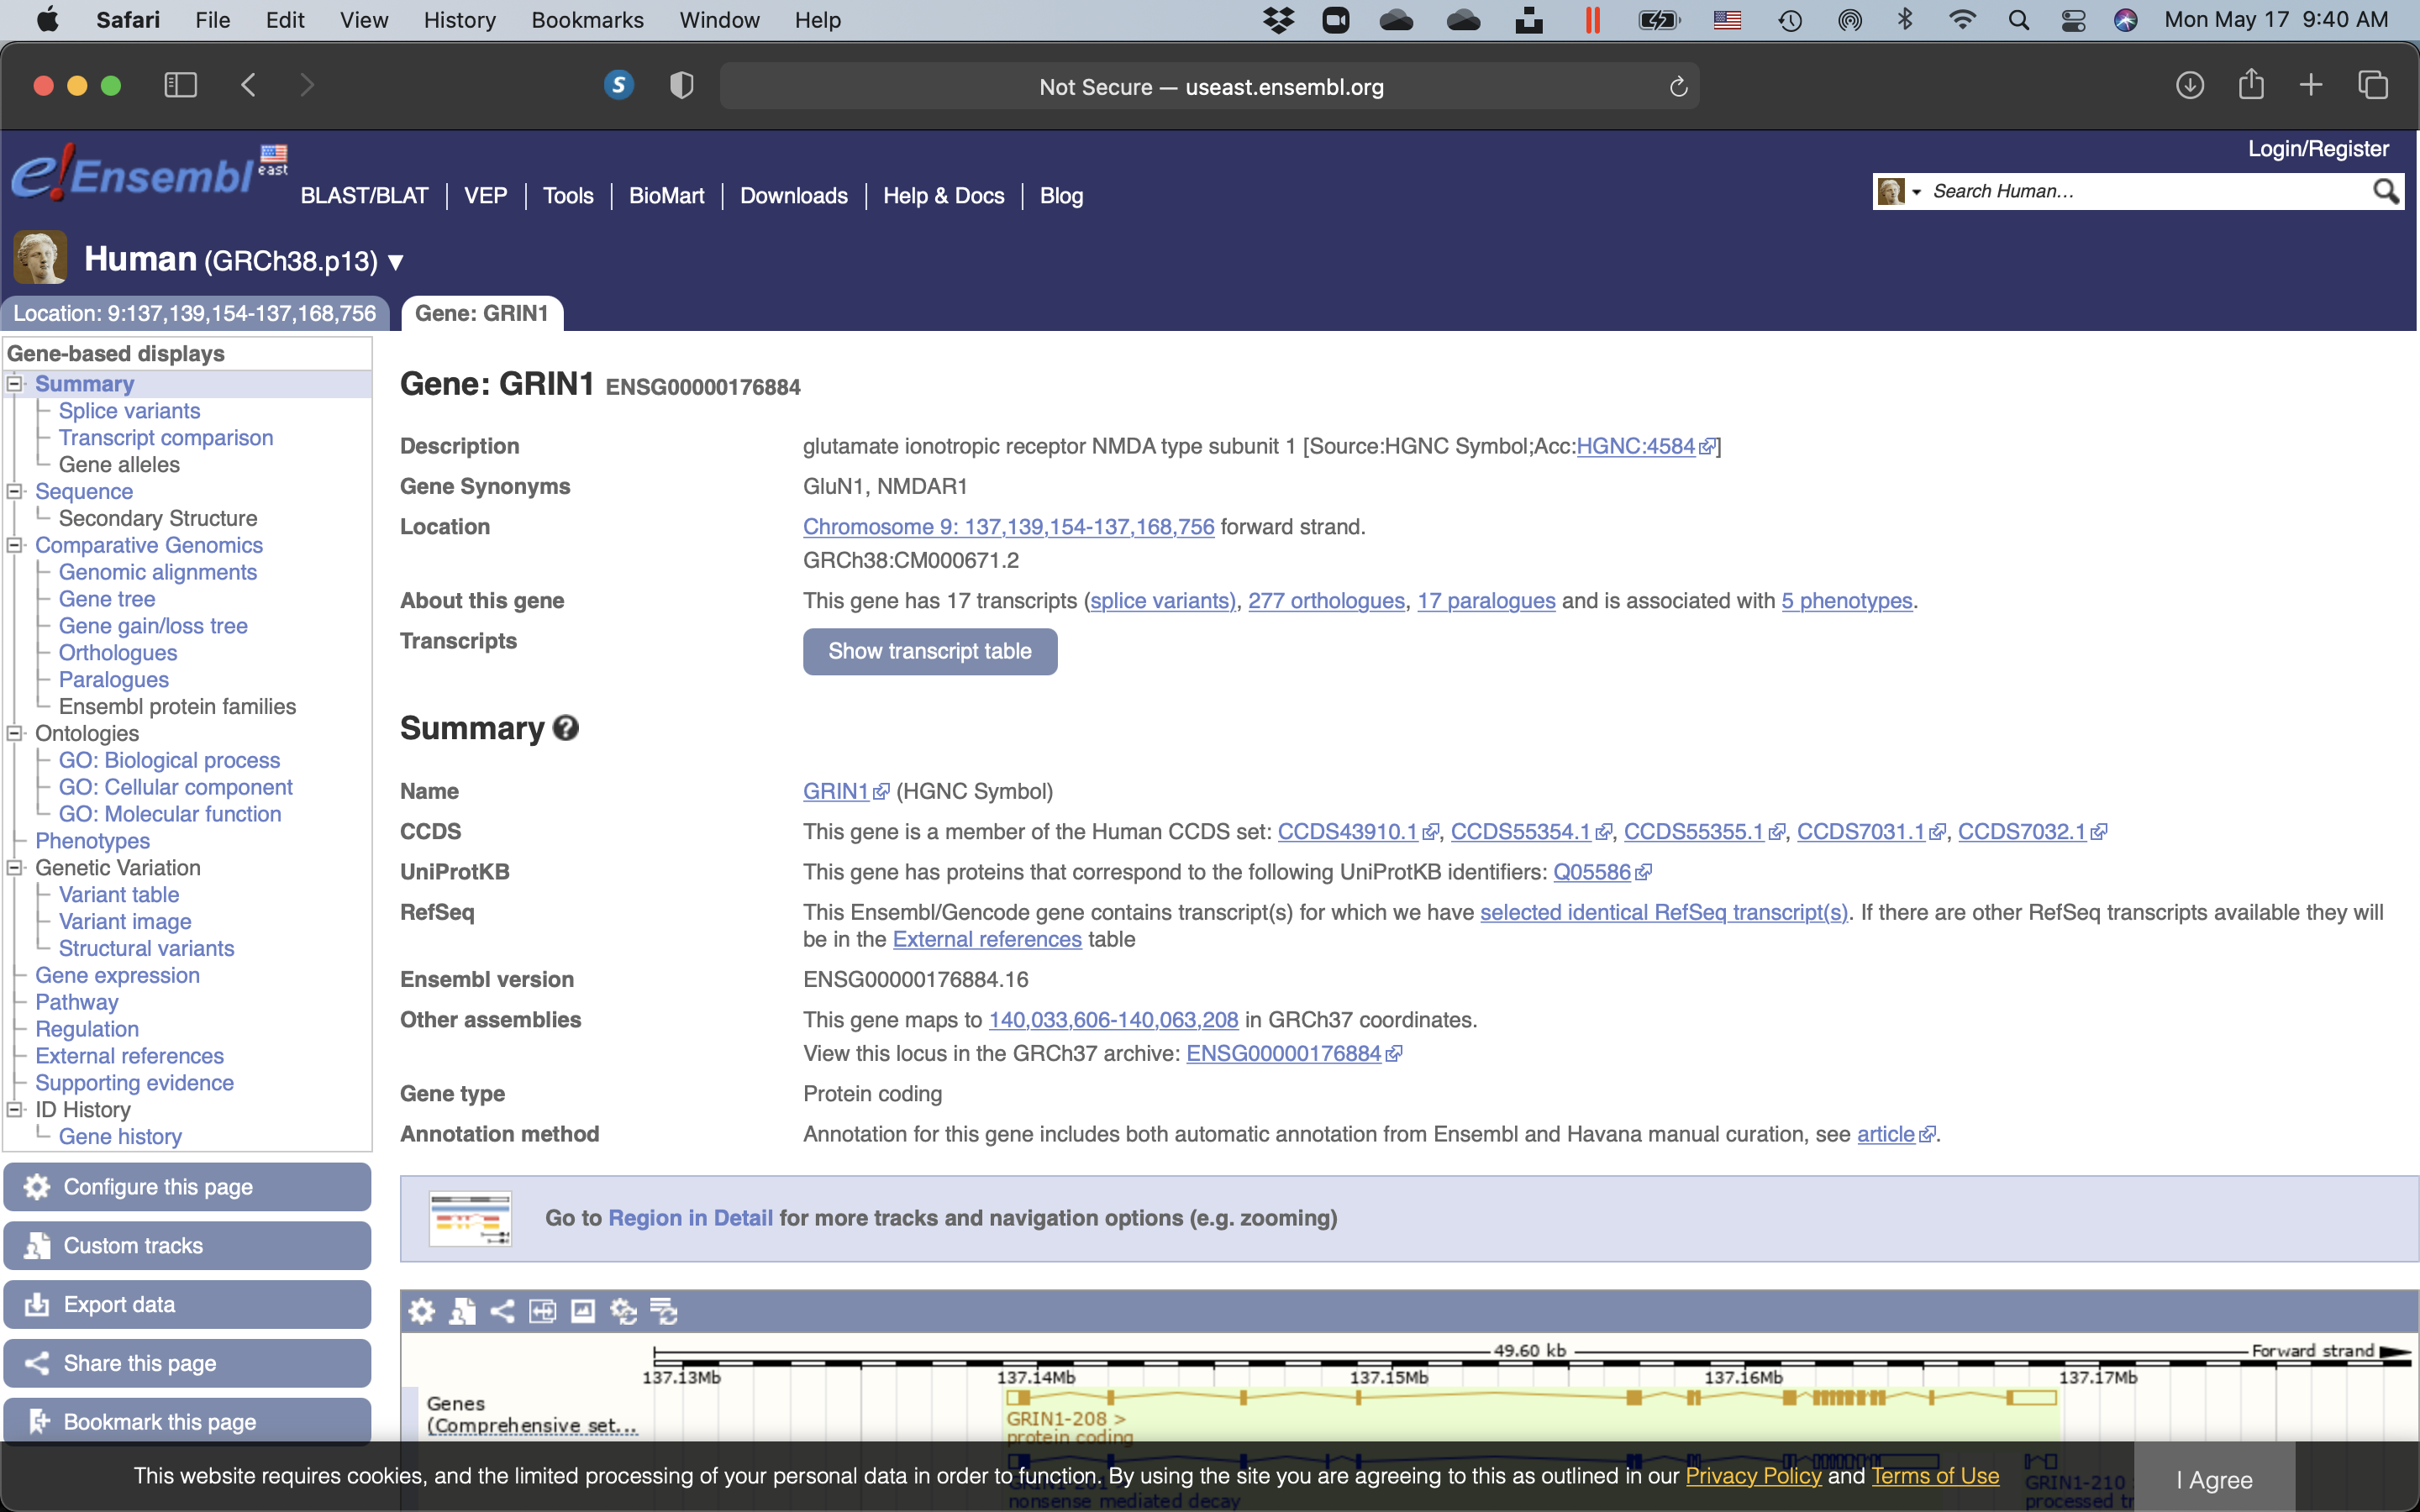Show Safari tab overview
The height and width of the screenshot is (1512, 2420).
(x=2373, y=85)
